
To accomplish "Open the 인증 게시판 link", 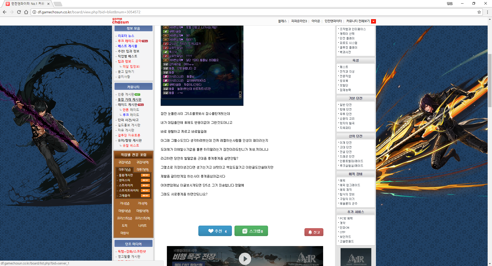I will coord(126,94).
